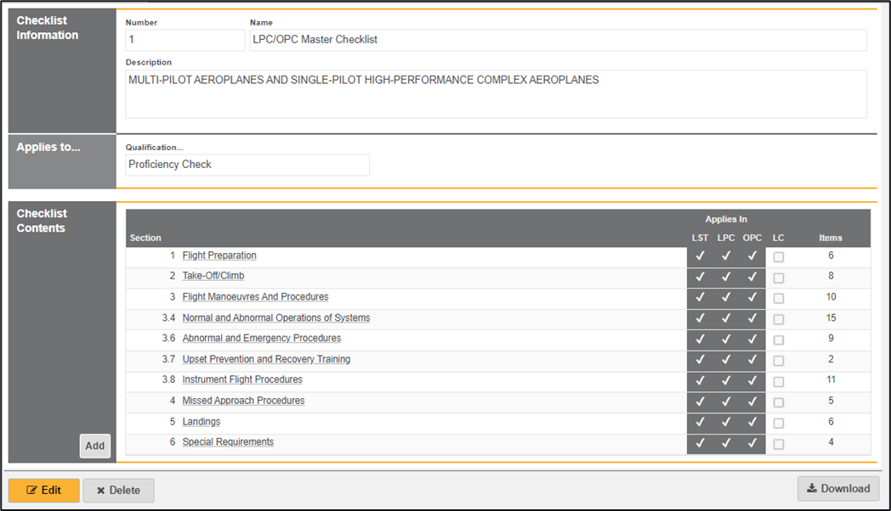Screen dimensions: 891x511
Task: Click the checklist Name input field
Action: click(558, 40)
